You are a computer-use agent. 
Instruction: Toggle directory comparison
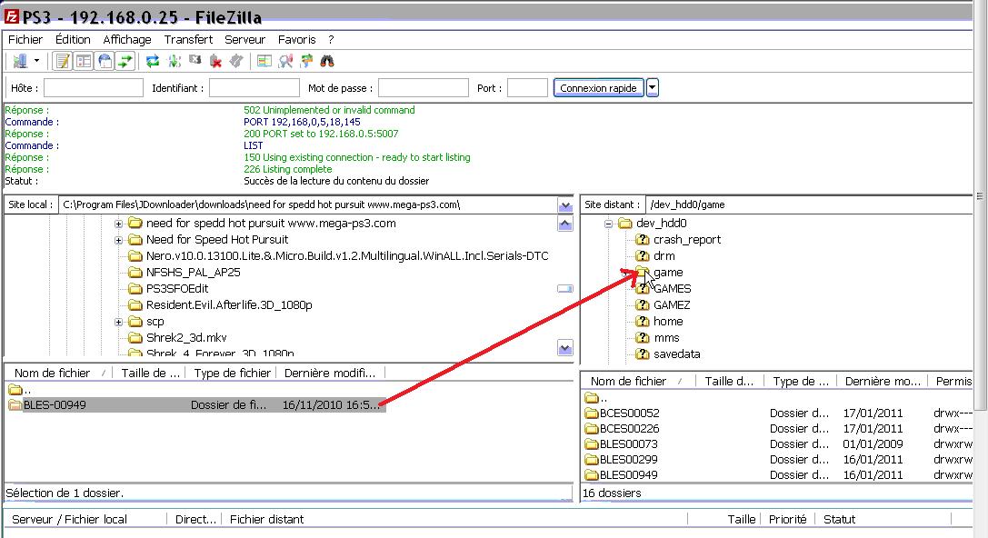point(285,61)
